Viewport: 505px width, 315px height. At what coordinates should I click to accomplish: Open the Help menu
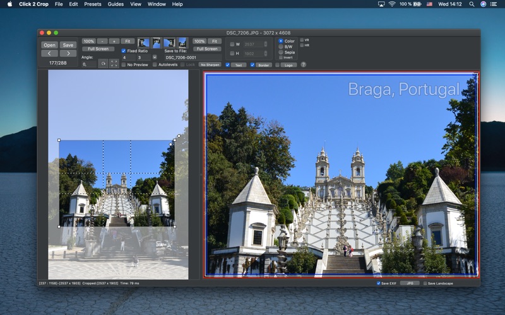click(177, 4)
